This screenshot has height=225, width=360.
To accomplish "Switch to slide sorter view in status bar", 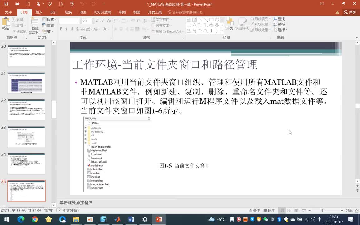I will click(289, 211).
